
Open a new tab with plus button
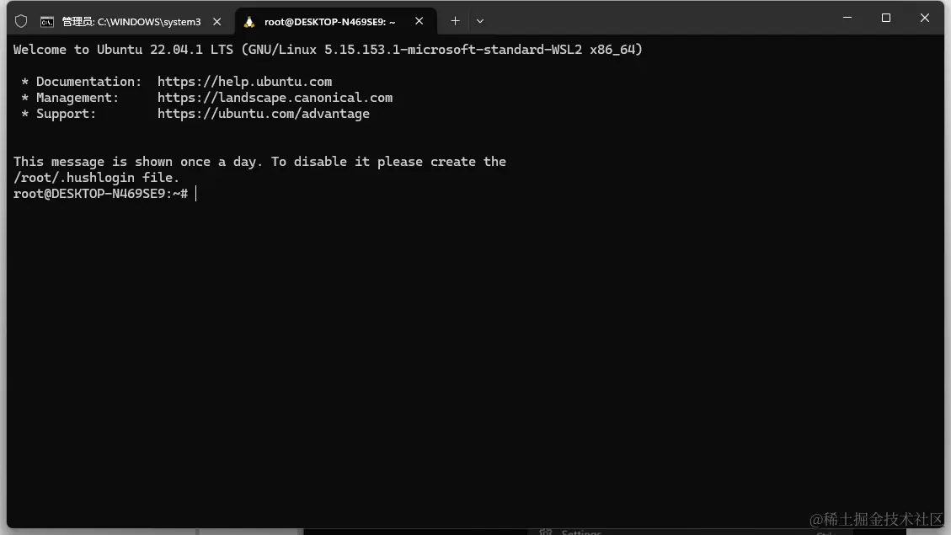(x=455, y=21)
